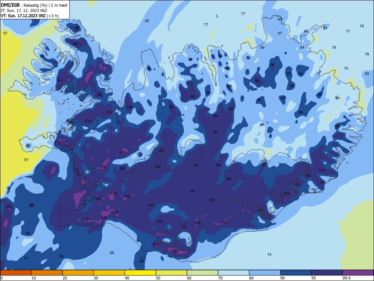374x281 pixels.
Task: Click the '74' humidity value over the sea
Action: 269,254
